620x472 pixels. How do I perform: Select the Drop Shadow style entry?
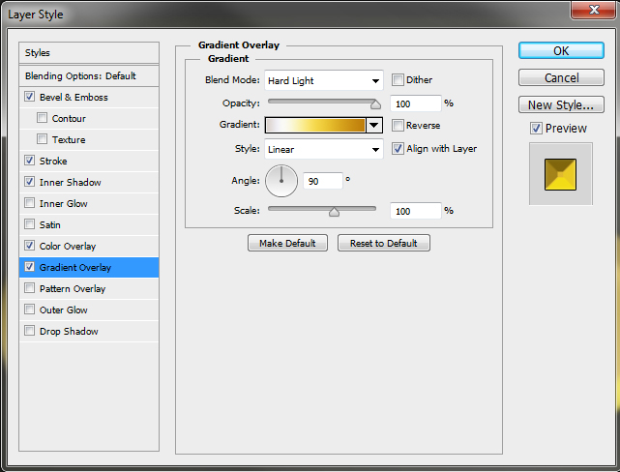click(x=69, y=332)
